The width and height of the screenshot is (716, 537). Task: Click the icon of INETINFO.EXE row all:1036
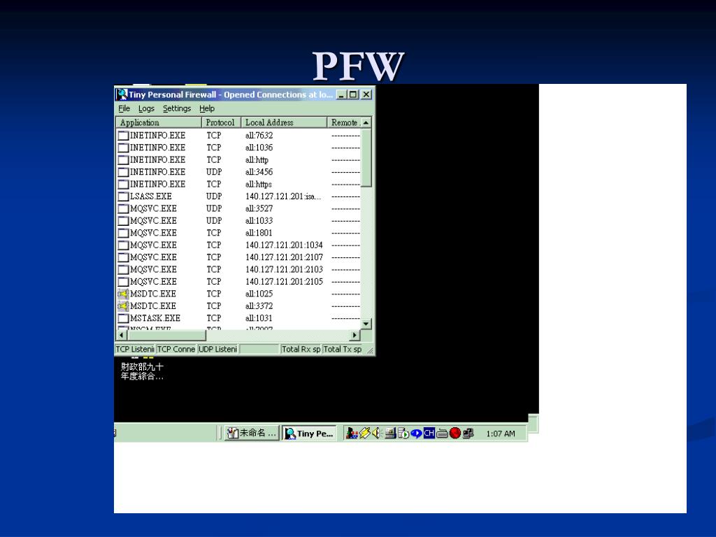tap(123, 148)
